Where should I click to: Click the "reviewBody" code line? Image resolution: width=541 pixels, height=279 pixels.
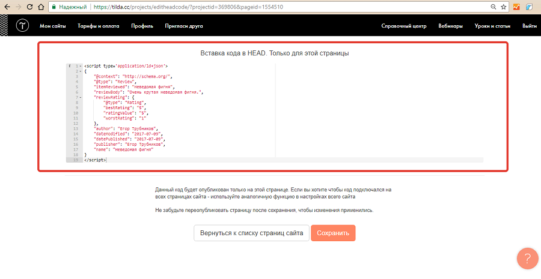[x=148, y=92]
